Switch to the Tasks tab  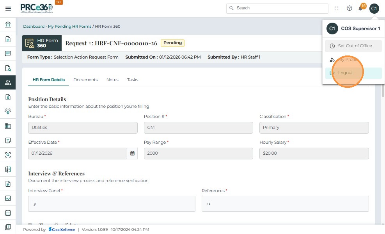133,80
